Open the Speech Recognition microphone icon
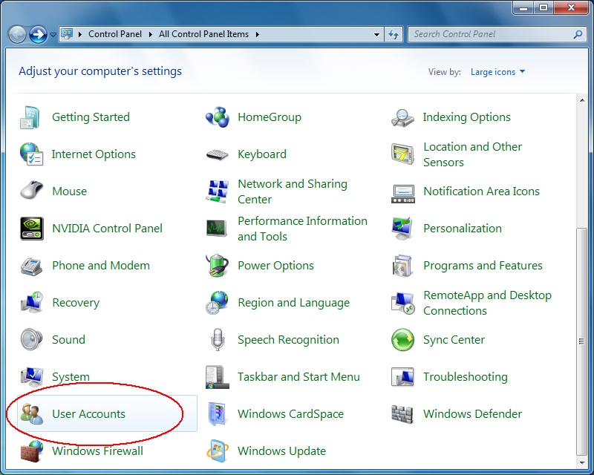This screenshot has width=594, height=475. click(x=218, y=339)
